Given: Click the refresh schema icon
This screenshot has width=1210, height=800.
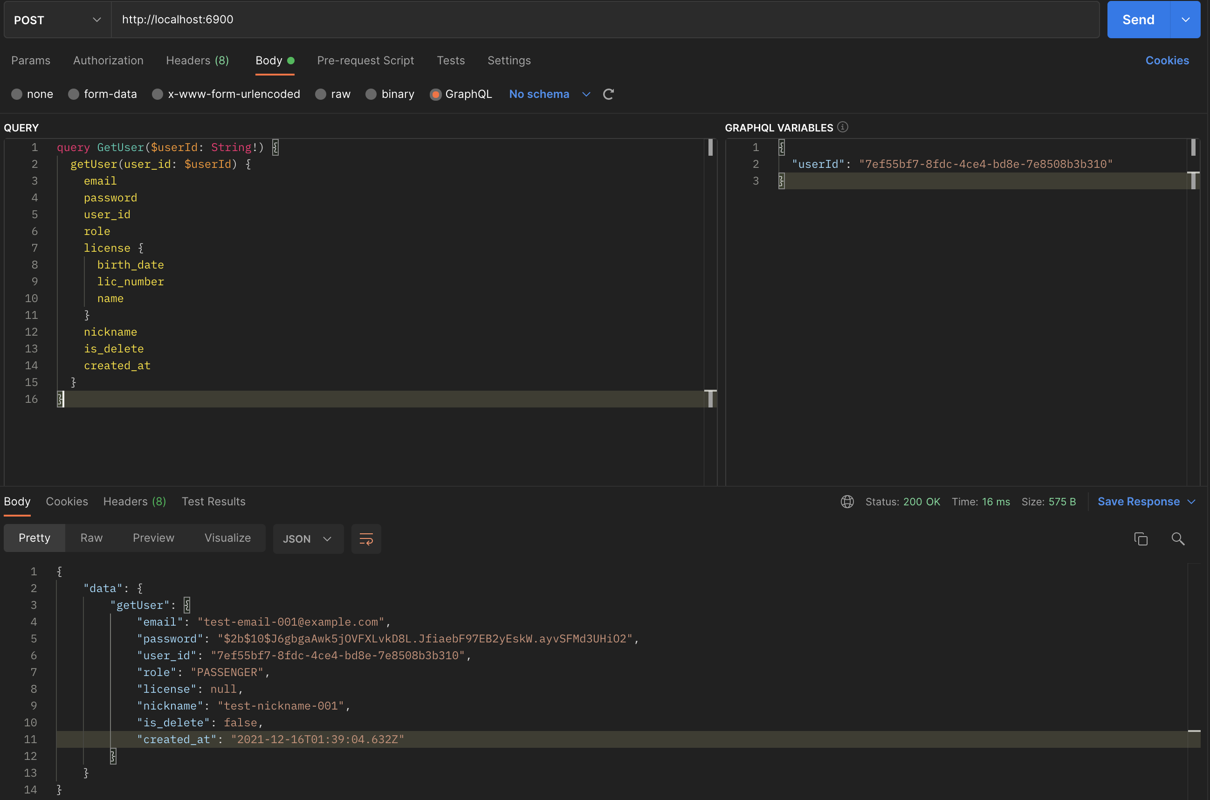Looking at the screenshot, I should click(x=608, y=94).
